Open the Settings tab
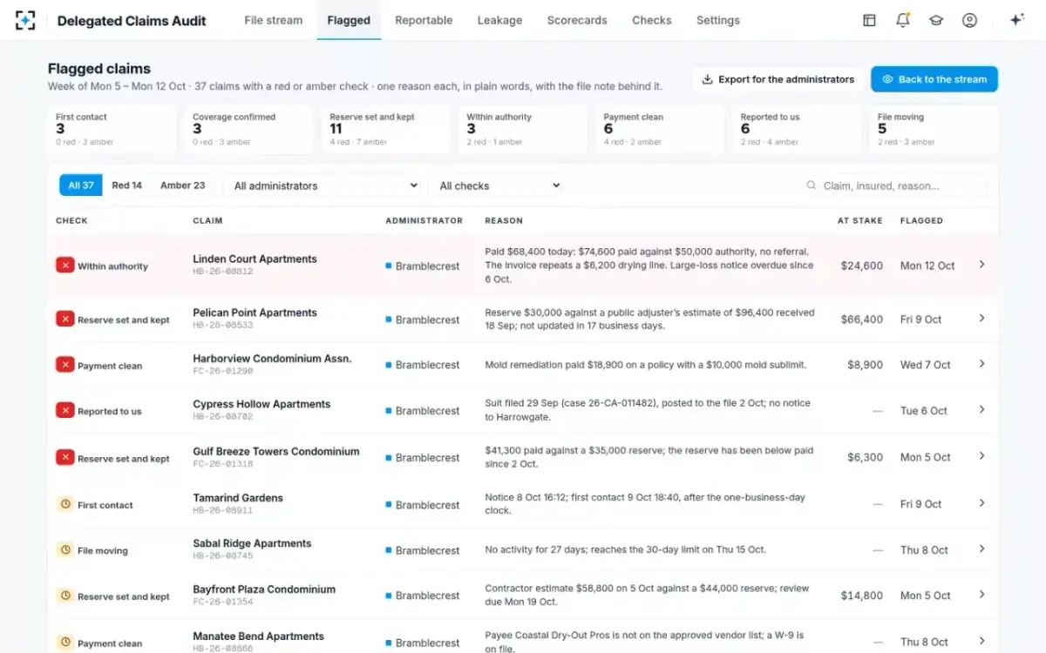Image resolution: width=1046 pixels, height=653 pixels. 718,20
